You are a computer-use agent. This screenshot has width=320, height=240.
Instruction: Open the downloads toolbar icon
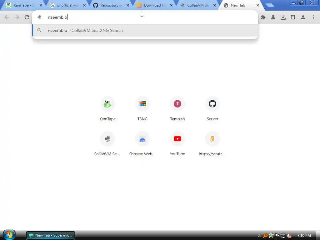pyautogui.click(x=283, y=17)
